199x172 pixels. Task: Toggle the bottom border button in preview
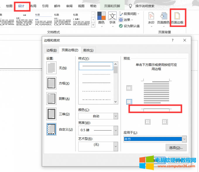point(129,102)
